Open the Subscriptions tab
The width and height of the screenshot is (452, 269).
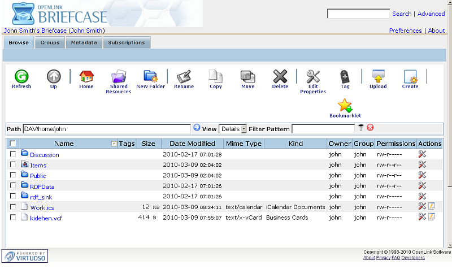127,42
